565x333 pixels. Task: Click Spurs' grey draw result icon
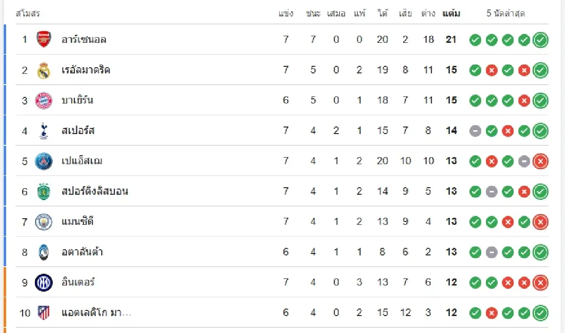coord(476,131)
